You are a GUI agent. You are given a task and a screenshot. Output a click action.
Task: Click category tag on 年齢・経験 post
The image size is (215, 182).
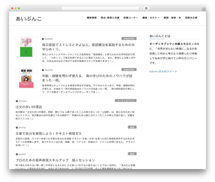[129, 70]
